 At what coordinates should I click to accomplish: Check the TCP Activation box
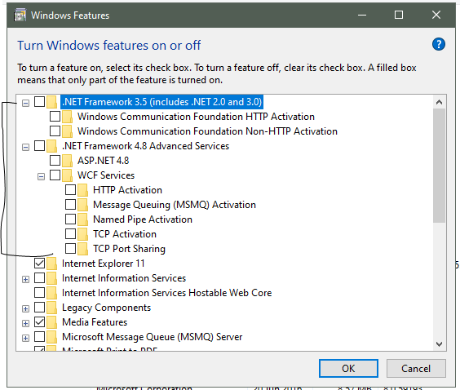tap(71, 233)
